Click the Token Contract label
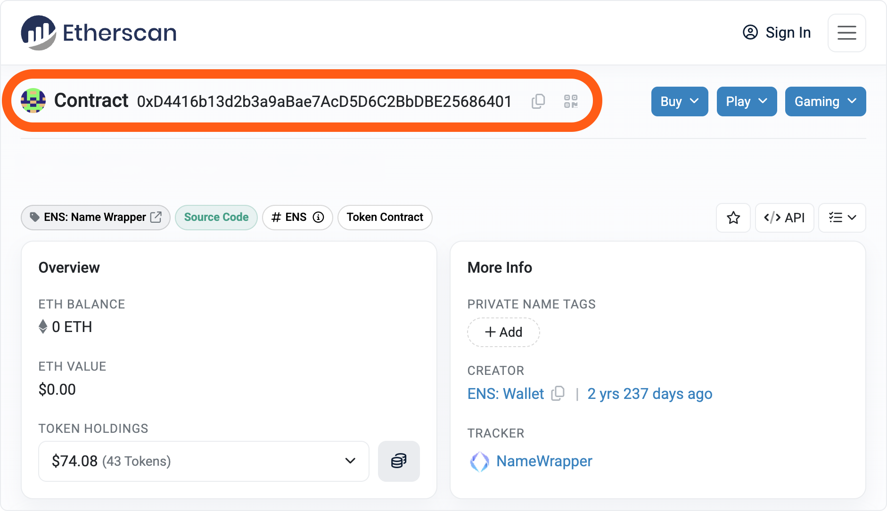The height and width of the screenshot is (511, 887). 385,217
